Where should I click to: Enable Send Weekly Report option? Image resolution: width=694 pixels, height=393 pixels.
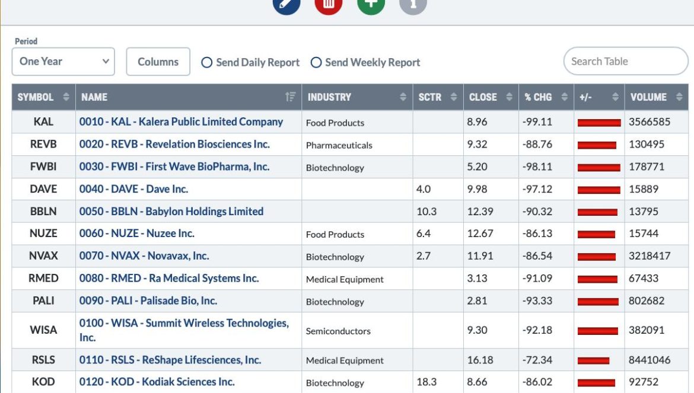(316, 62)
